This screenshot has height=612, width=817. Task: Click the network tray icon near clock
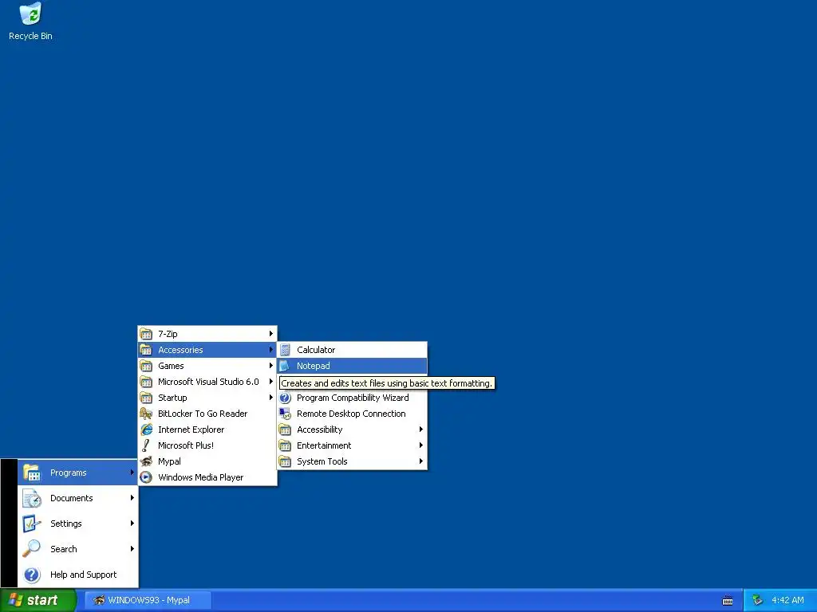click(x=758, y=600)
